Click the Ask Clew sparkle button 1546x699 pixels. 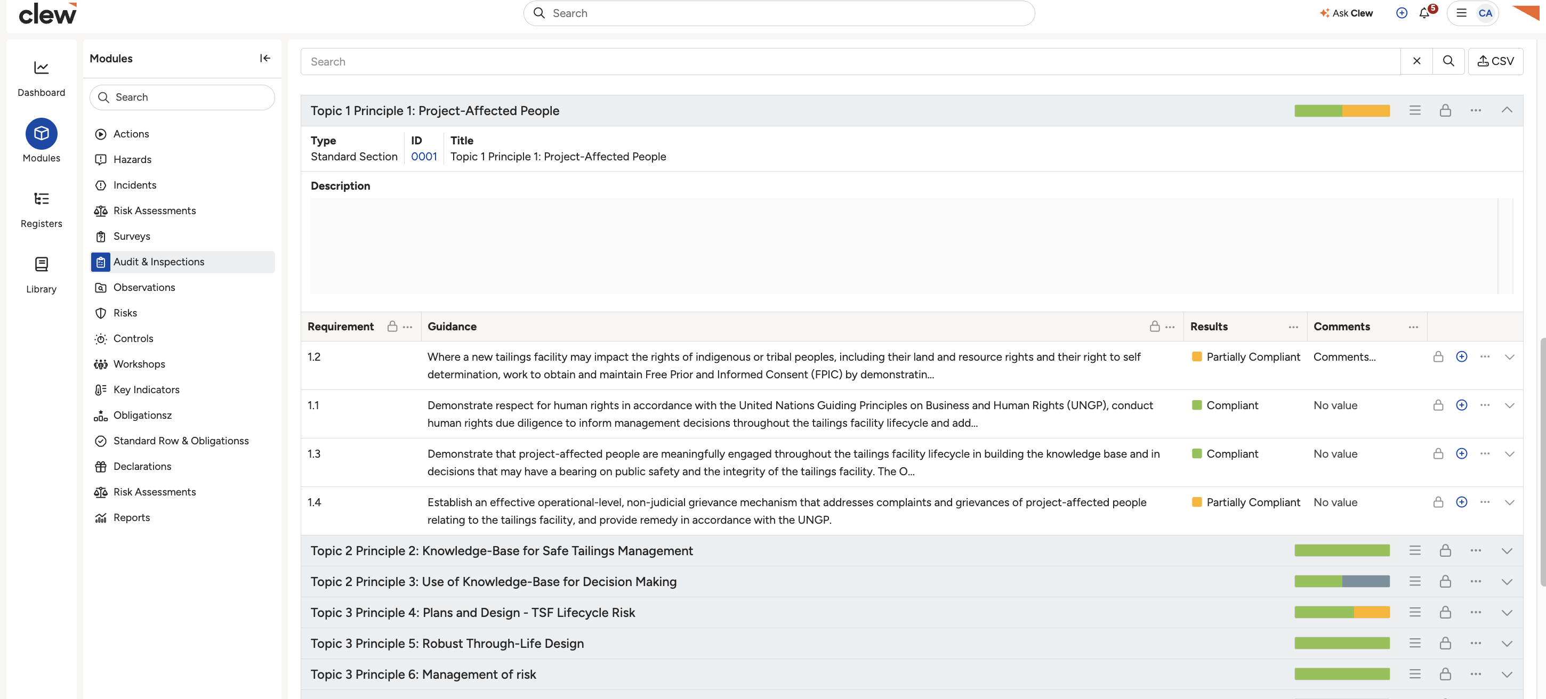tap(1346, 13)
